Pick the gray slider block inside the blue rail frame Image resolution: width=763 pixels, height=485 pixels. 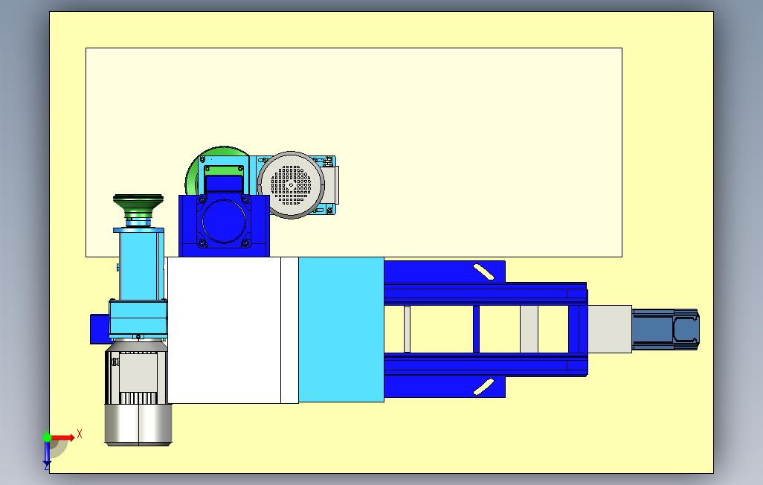(529, 330)
